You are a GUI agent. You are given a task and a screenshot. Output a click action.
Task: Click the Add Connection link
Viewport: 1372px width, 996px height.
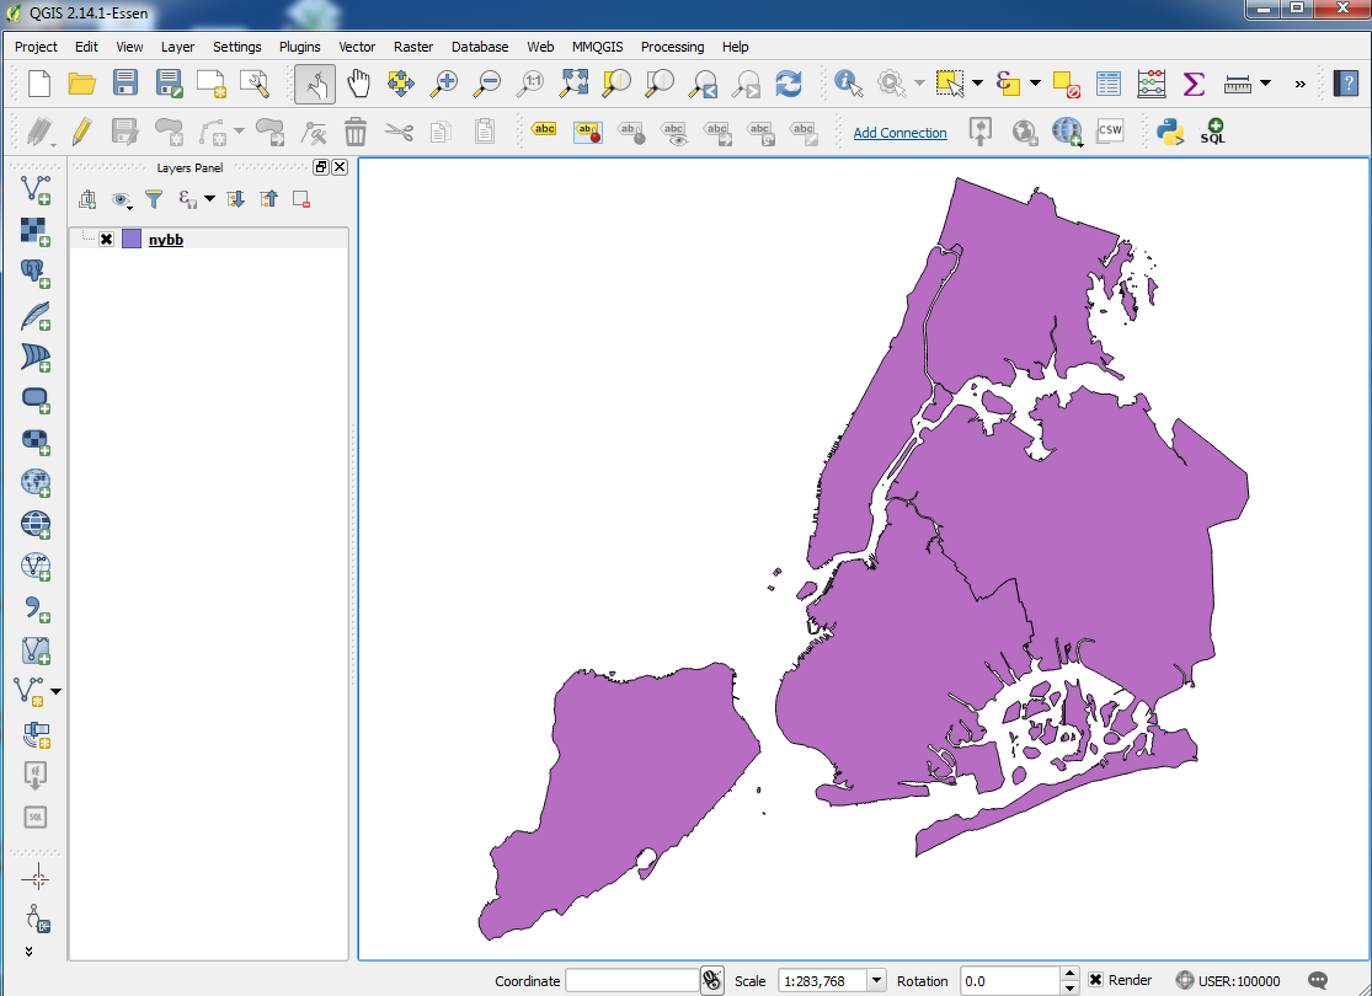tap(899, 132)
